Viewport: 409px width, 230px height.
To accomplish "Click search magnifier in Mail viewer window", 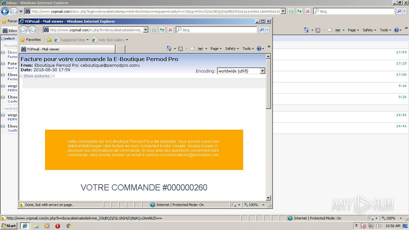I will point(262,30).
